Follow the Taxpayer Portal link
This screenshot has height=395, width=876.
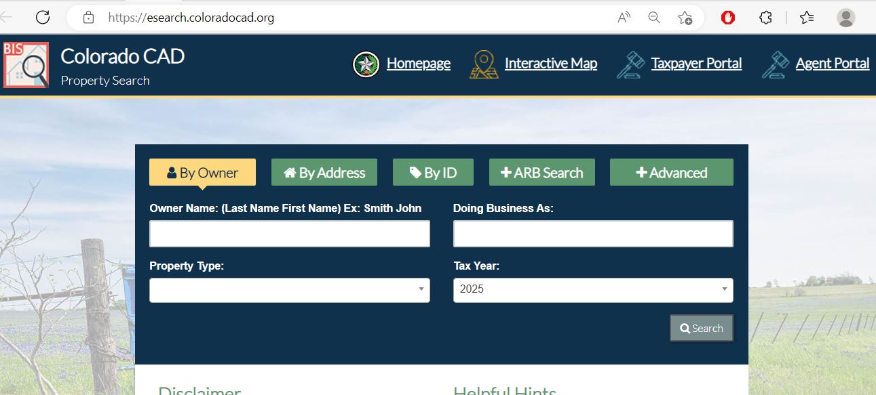coord(696,64)
